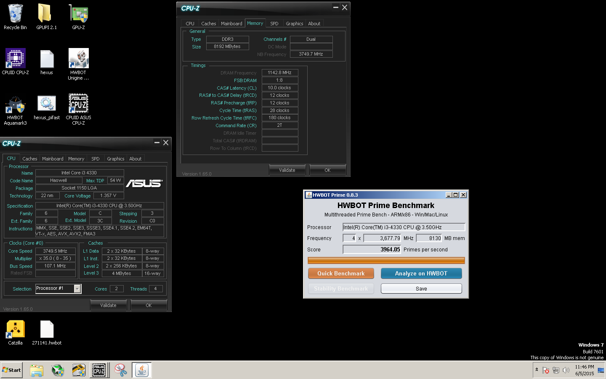Click the Intel Core i3 4330 name field
Viewport: 606px width, 379px height.
click(80, 173)
